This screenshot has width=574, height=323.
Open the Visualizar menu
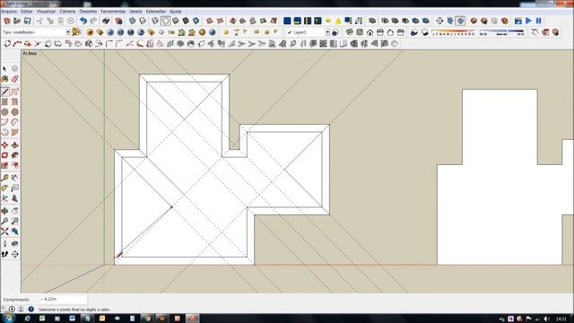(x=46, y=12)
